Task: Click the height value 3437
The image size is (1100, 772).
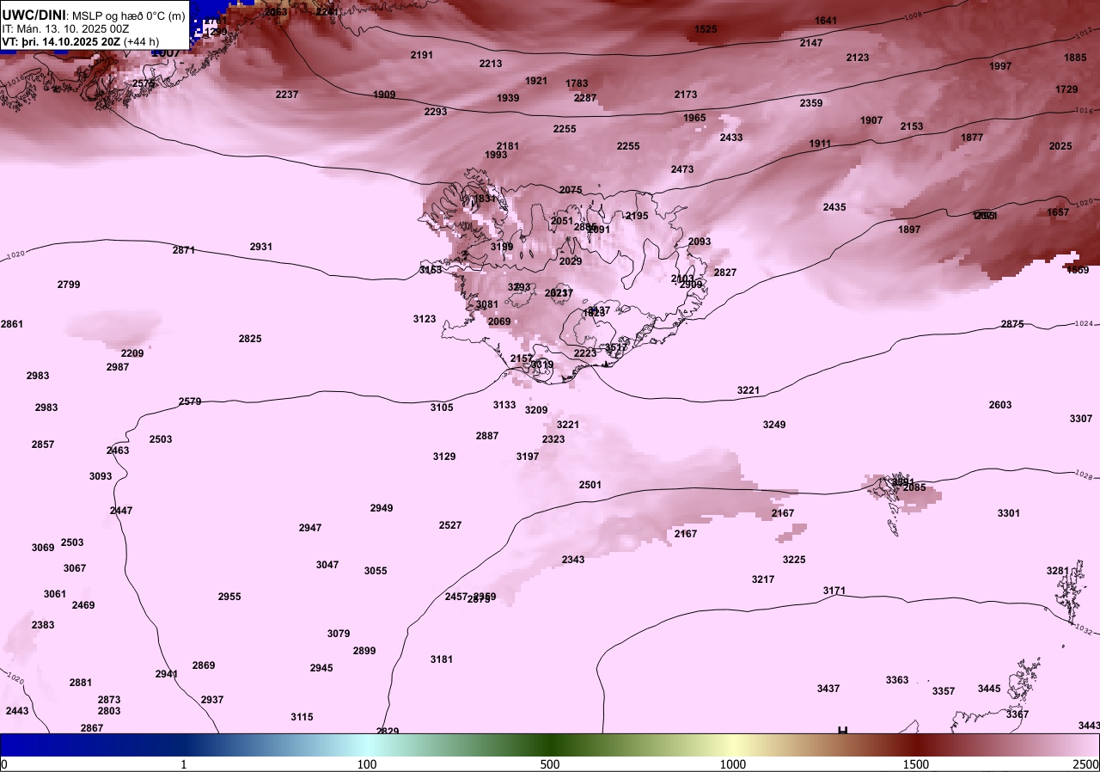Action: (x=828, y=689)
